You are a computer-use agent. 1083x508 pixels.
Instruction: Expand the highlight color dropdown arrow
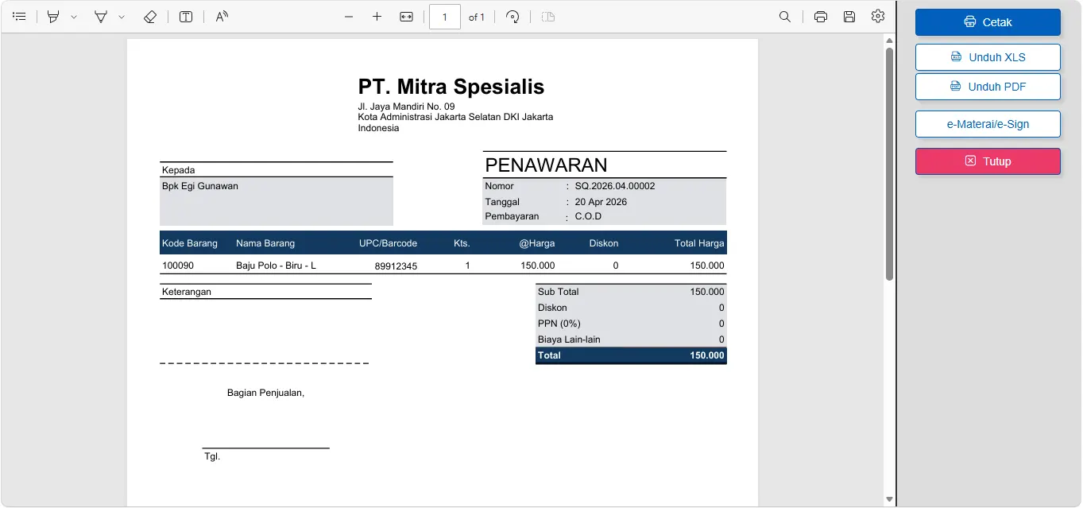pos(74,17)
